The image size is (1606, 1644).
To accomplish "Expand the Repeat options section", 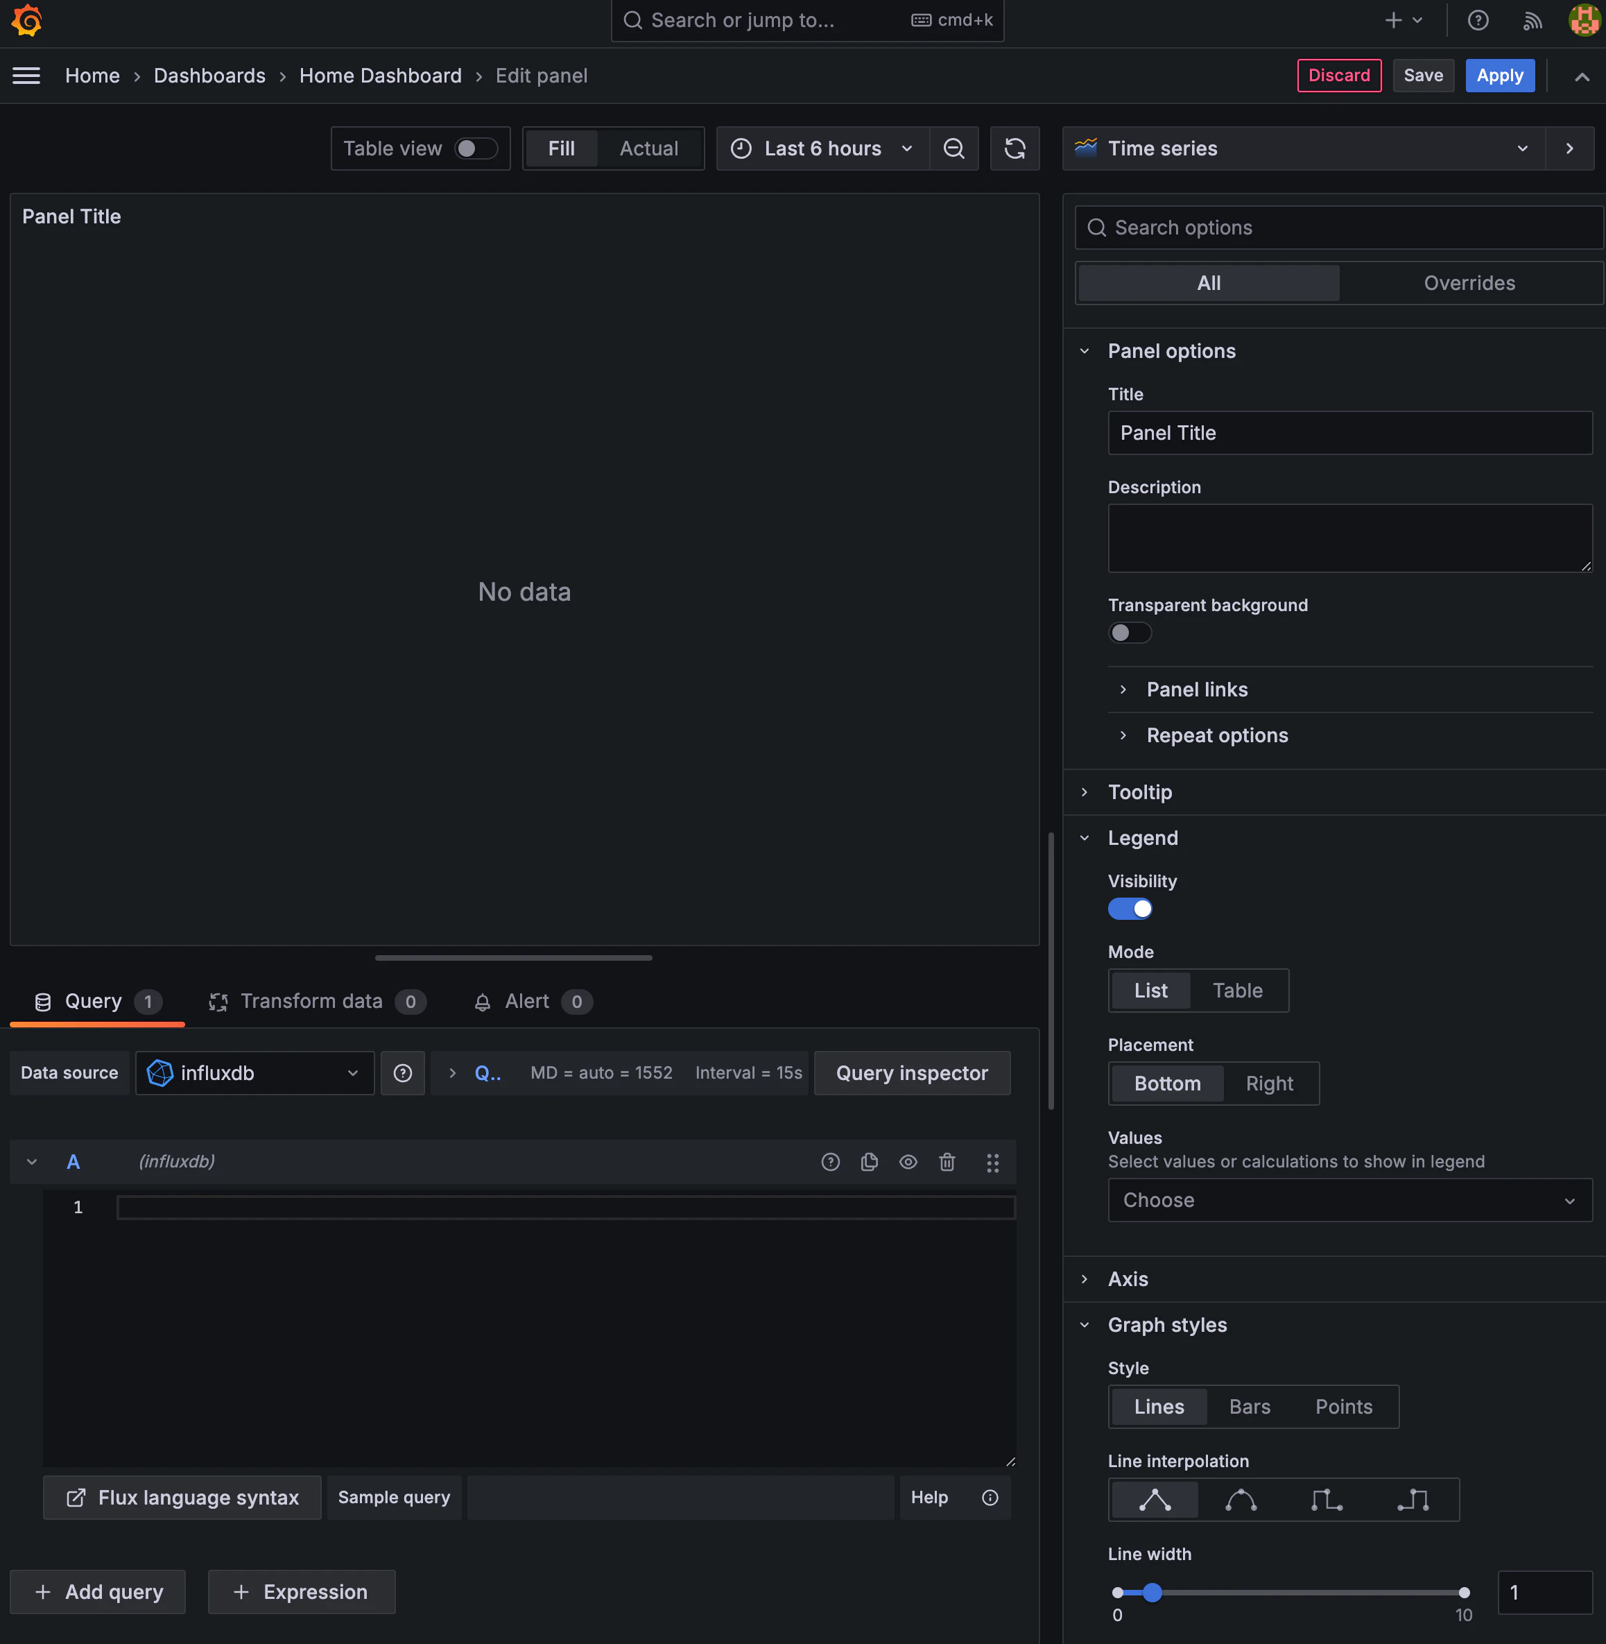I will (1217, 735).
